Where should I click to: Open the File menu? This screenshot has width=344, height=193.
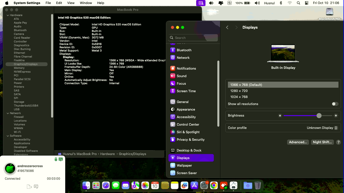click(x=48, y=3)
